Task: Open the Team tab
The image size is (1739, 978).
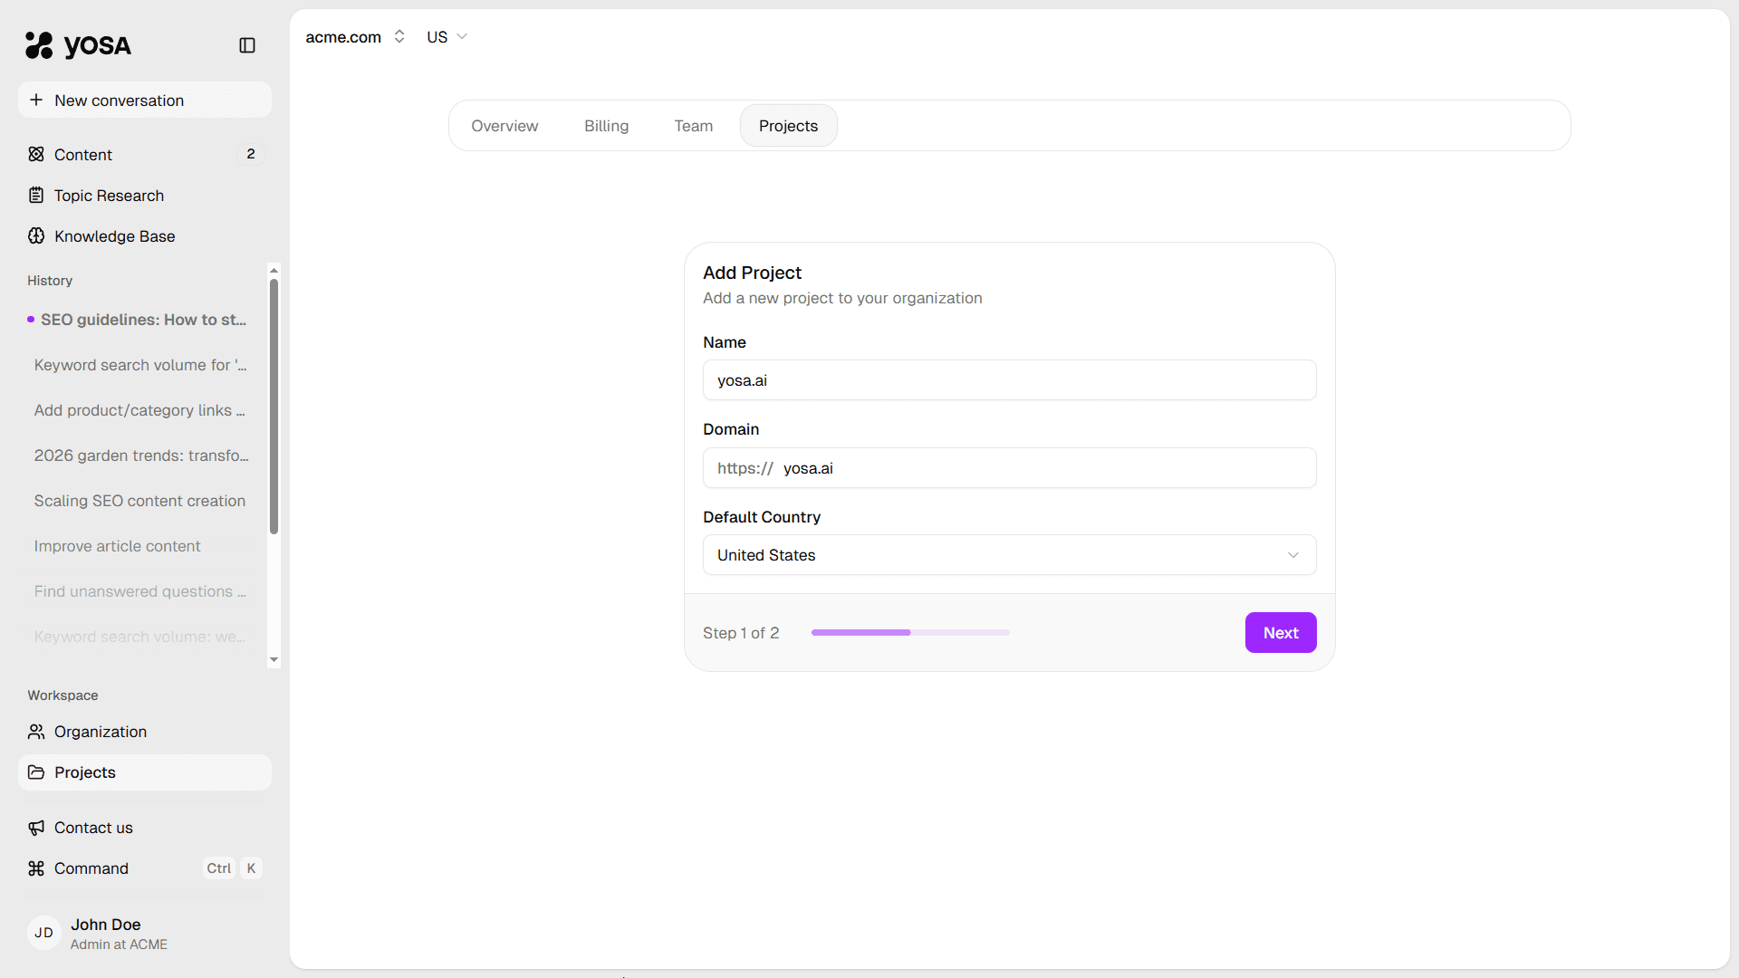Action: [x=693, y=126]
